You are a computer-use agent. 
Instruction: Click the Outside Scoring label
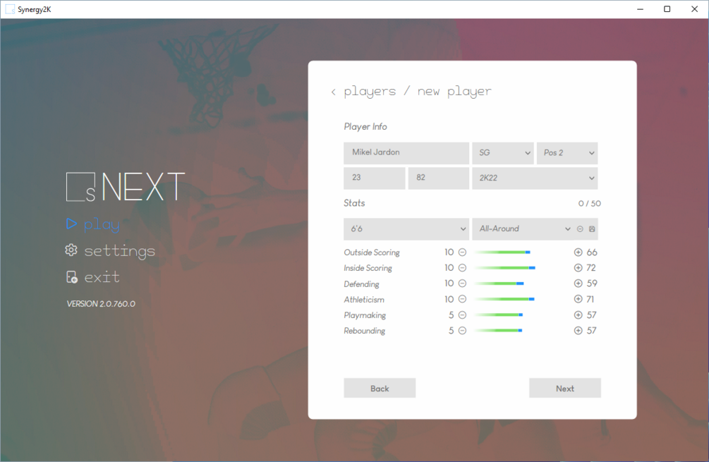[372, 253]
